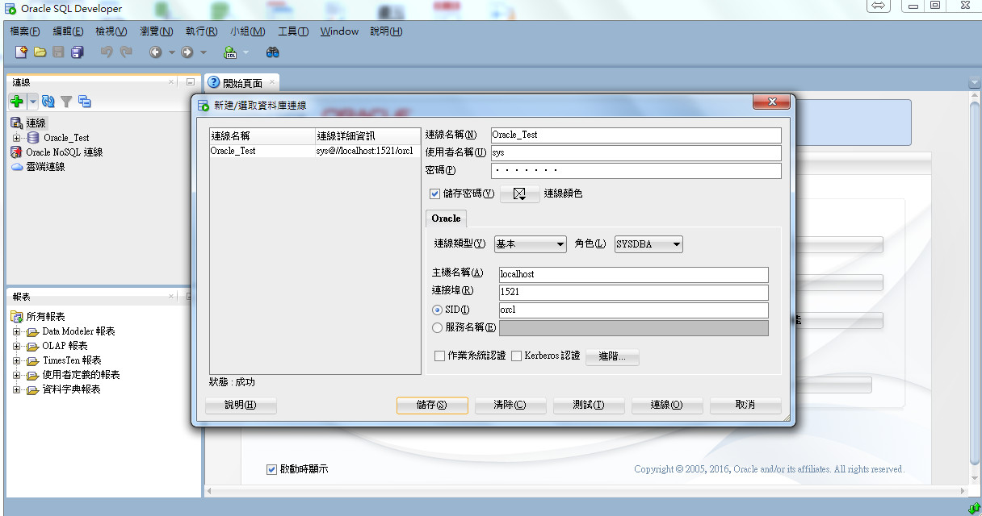Open the 工具 menu
Viewport: 982px width, 516px height.
(293, 31)
